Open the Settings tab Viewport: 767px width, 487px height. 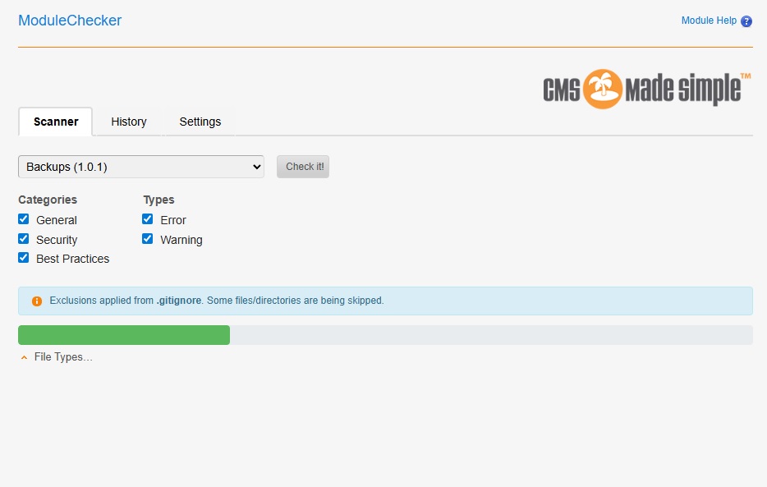click(200, 122)
